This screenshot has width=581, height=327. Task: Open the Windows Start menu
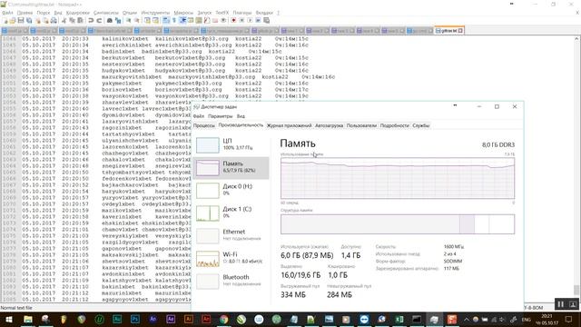point(8,319)
